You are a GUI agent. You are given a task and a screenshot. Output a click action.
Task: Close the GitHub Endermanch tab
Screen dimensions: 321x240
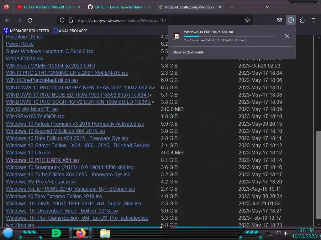tap(150, 7)
